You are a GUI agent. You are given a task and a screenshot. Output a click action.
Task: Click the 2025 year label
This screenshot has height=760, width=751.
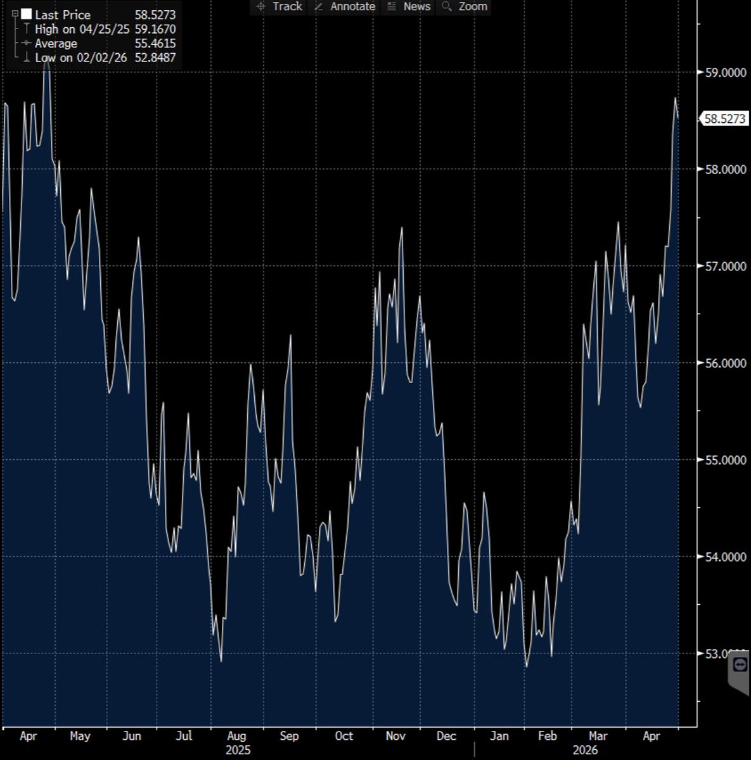[x=238, y=750]
